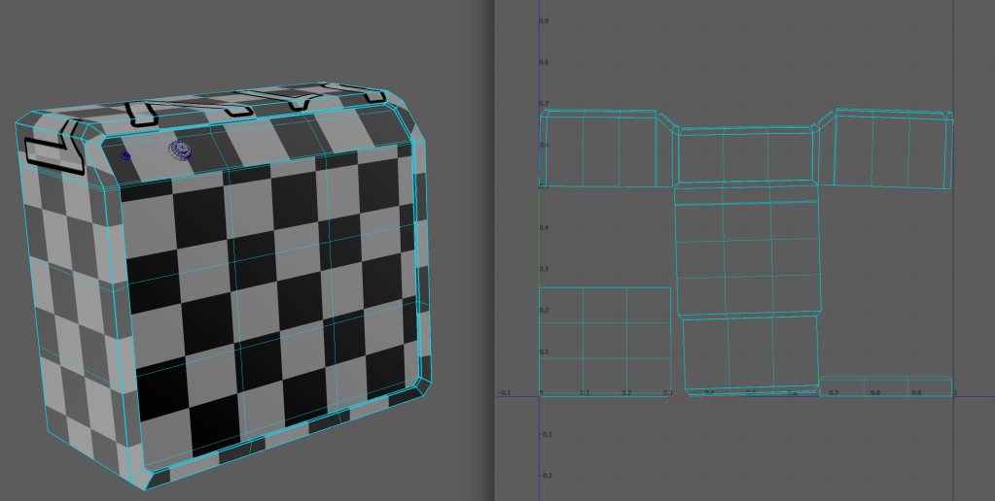Click the top-center UV shell between the chamfers
The height and width of the screenshot is (501, 995).
(x=745, y=155)
